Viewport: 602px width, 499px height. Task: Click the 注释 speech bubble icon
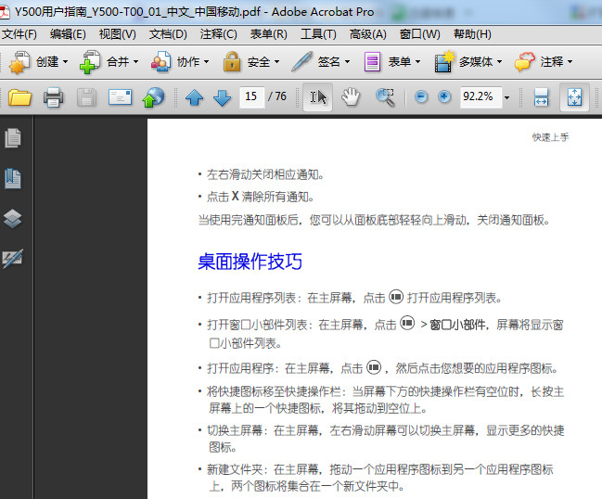[525, 62]
